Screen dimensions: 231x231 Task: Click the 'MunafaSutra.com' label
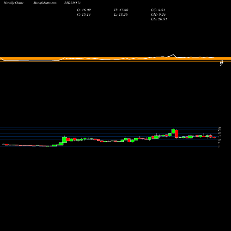pyautogui.click(x=45, y=3)
